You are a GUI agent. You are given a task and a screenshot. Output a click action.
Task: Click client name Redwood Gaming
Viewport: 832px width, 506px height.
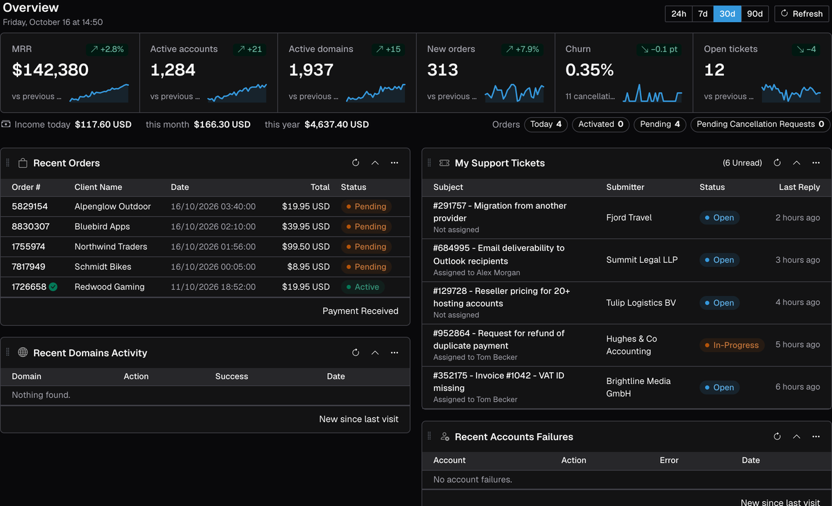pos(110,287)
